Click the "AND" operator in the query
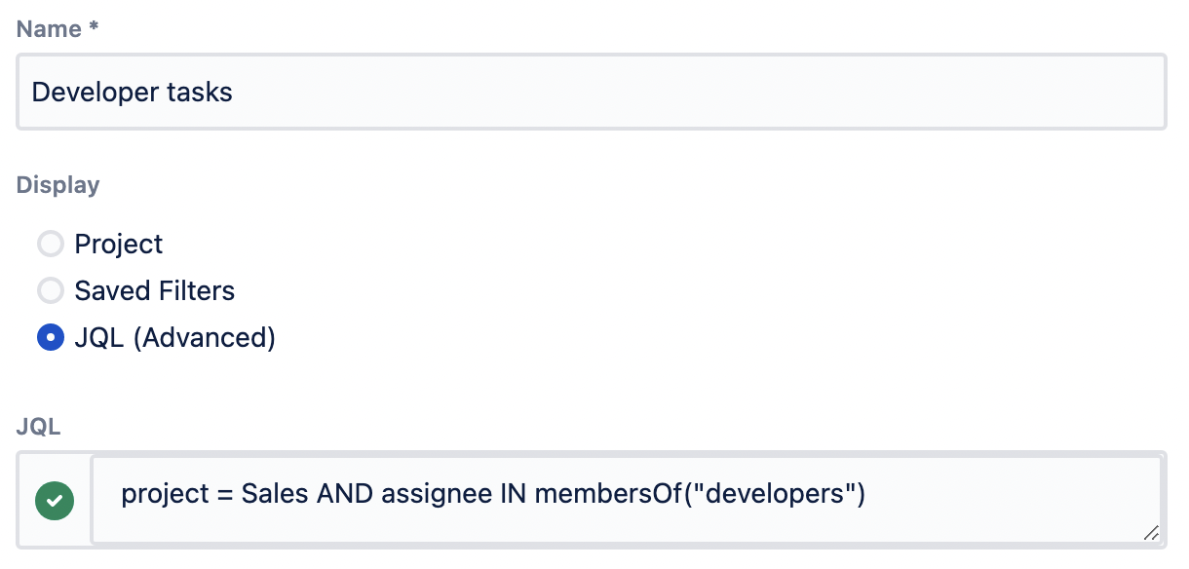The image size is (1189, 569). click(x=345, y=495)
